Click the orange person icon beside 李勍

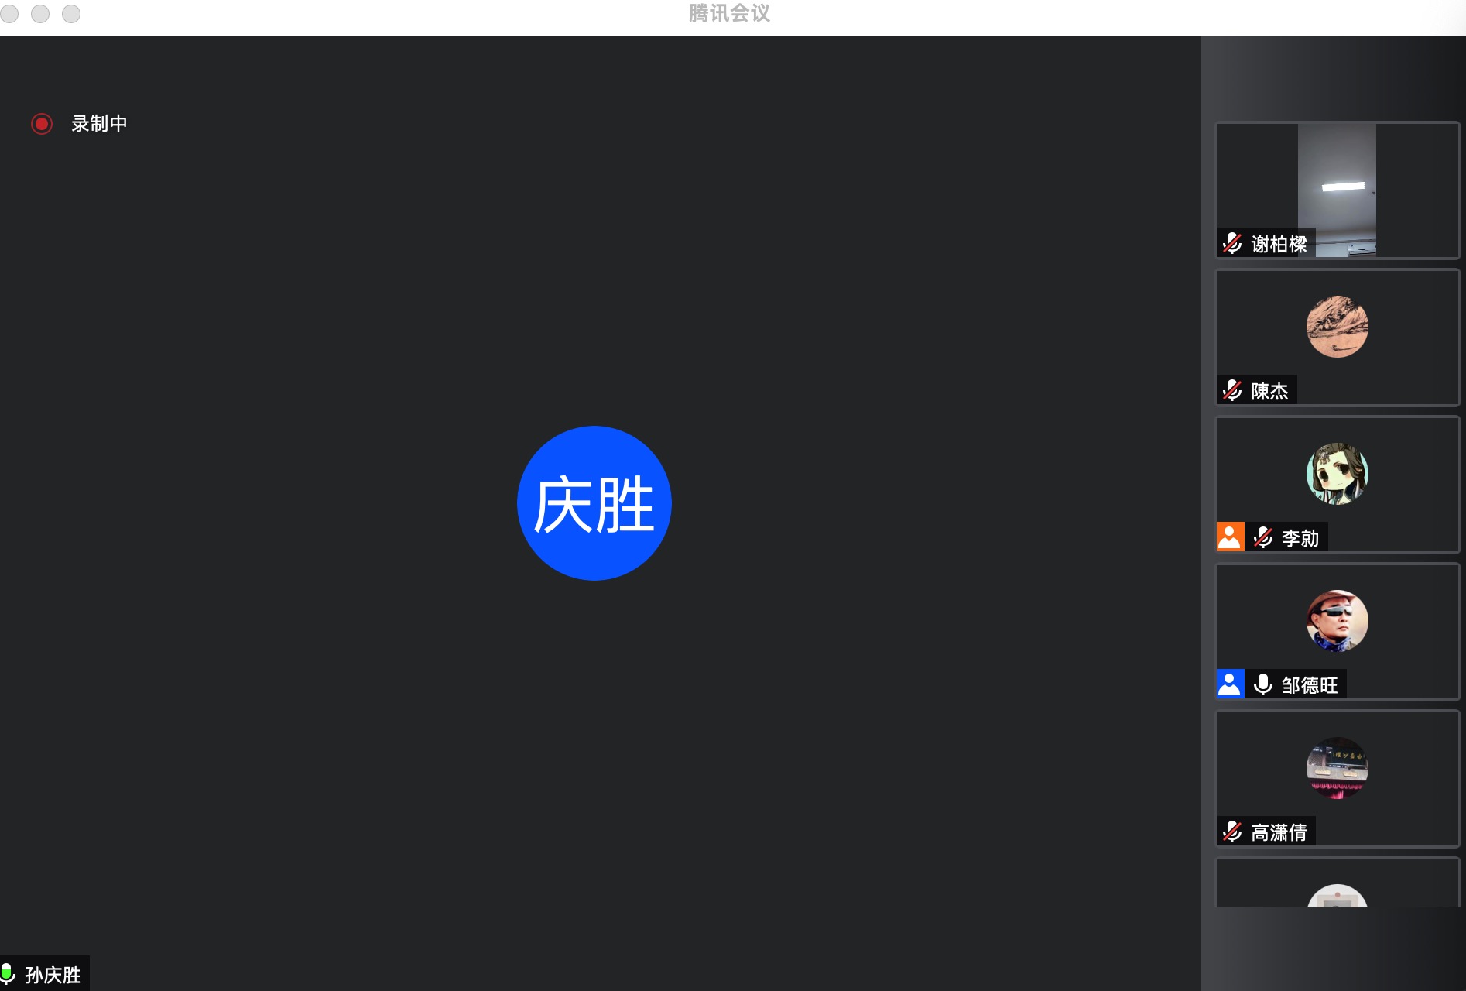1230,537
